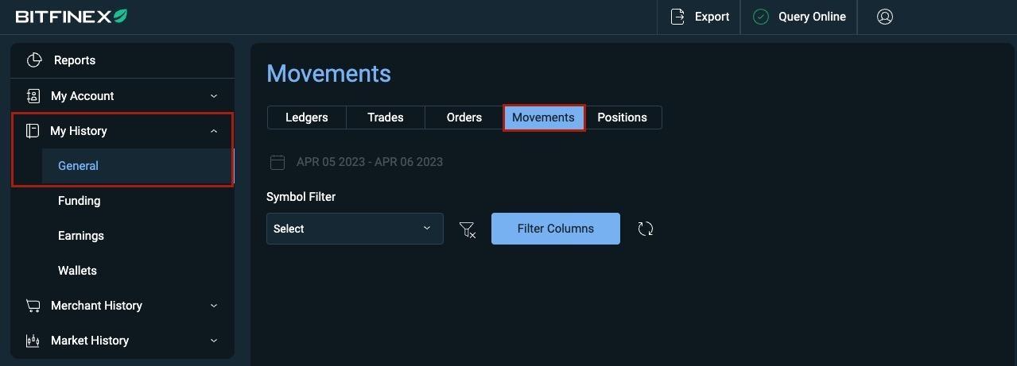Click the My History book icon
Screen dimensions: 1017x366
(x=33, y=131)
